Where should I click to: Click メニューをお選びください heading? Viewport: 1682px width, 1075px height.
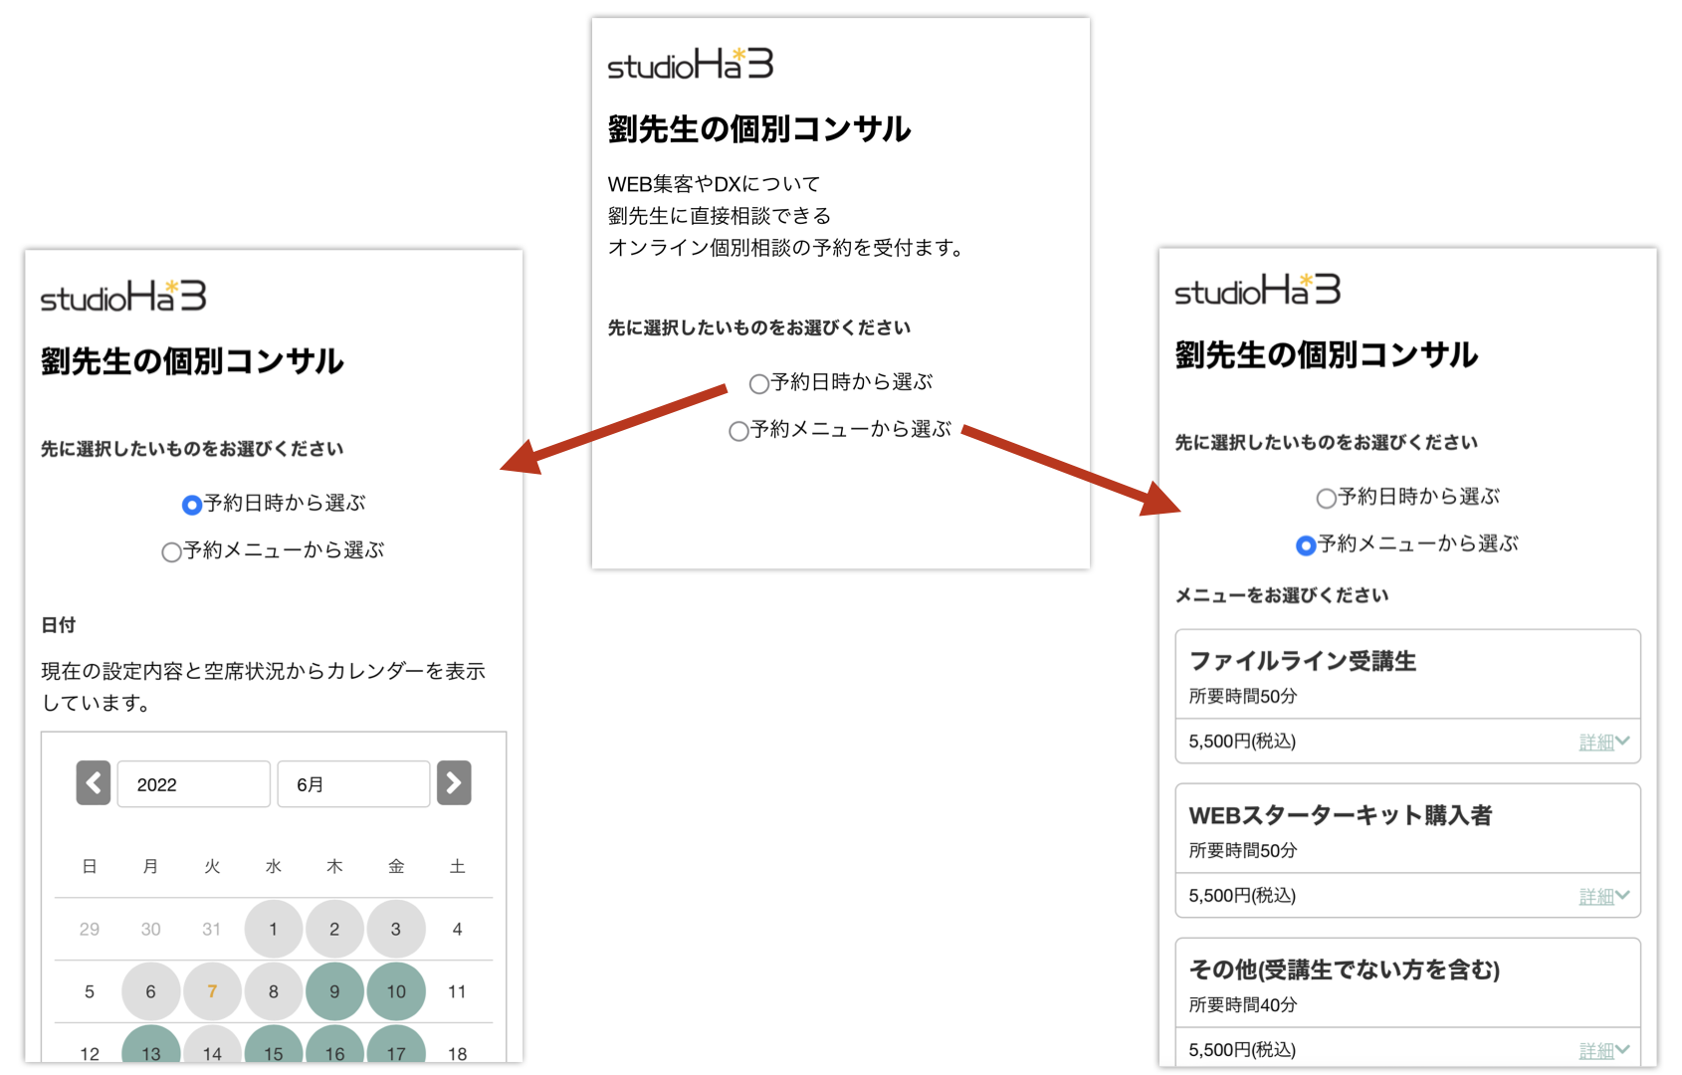tap(1281, 595)
